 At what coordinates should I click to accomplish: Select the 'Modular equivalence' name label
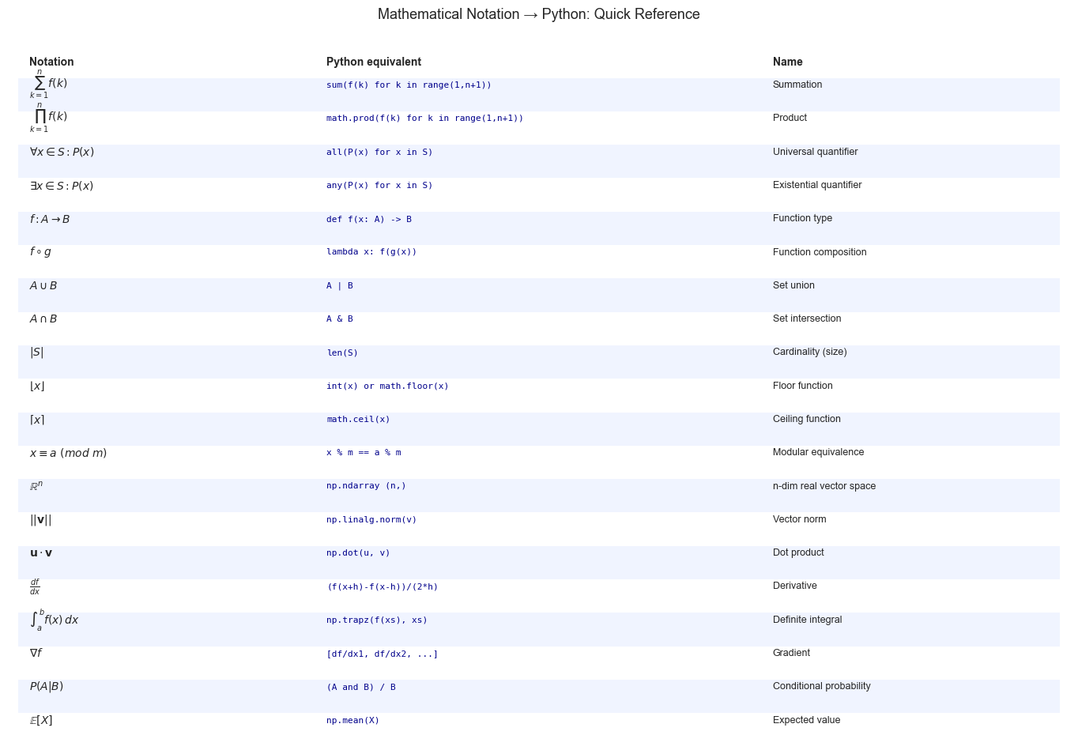pyautogui.click(x=818, y=452)
